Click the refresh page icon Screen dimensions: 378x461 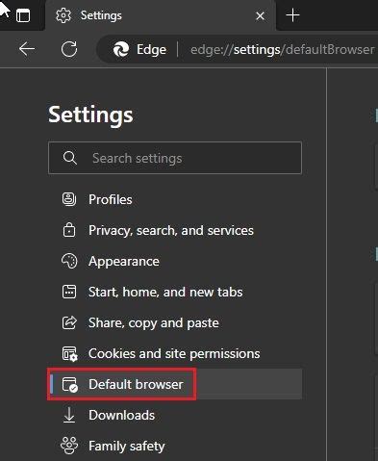[69, 49]
